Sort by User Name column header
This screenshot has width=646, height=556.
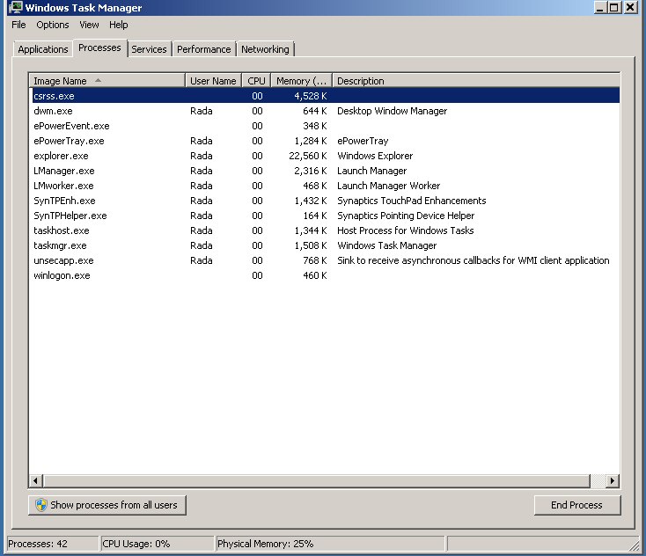pos(213,81)
